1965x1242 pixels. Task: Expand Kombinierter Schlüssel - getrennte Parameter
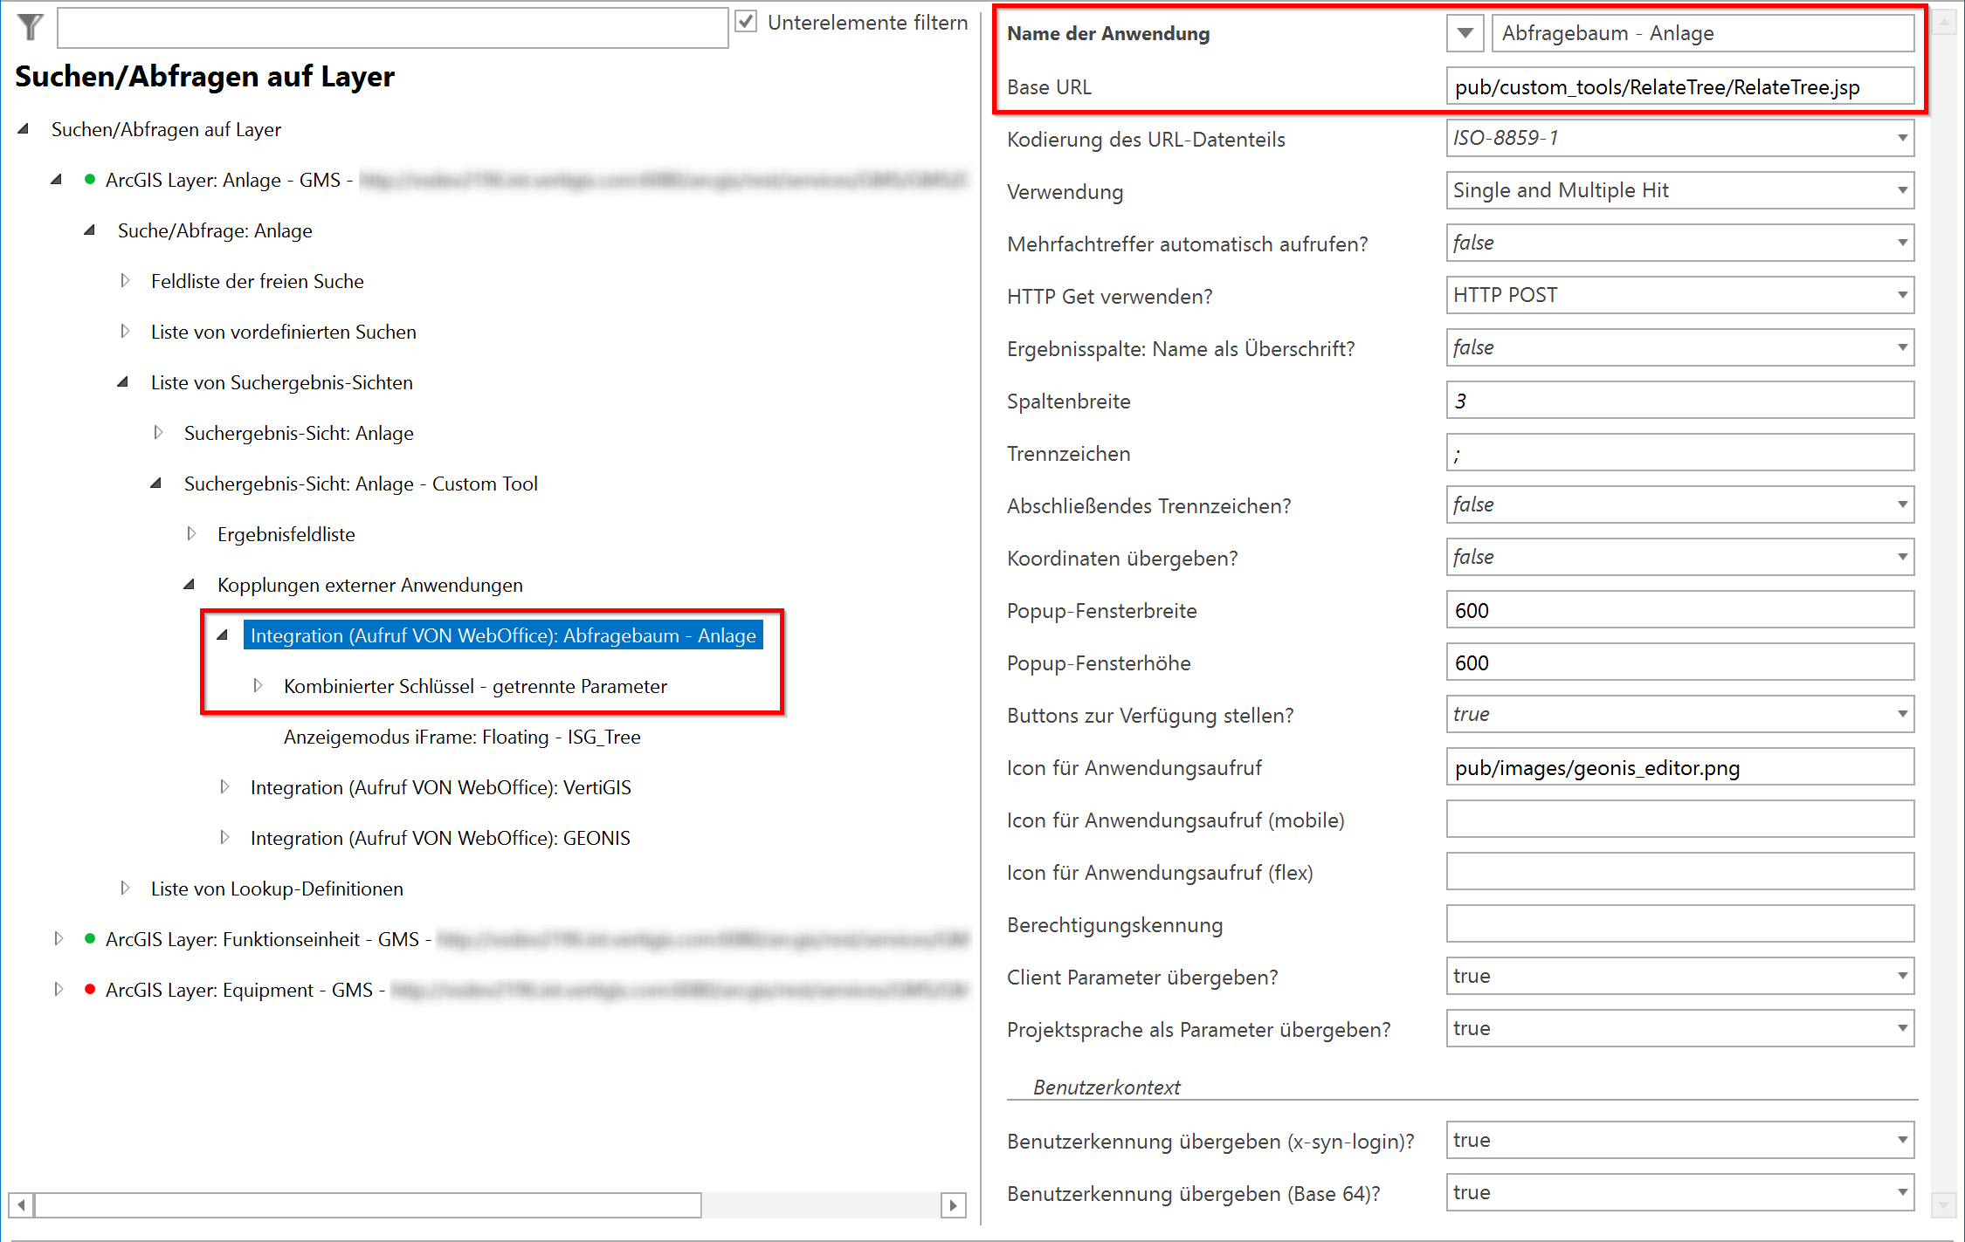click(258, 685)
